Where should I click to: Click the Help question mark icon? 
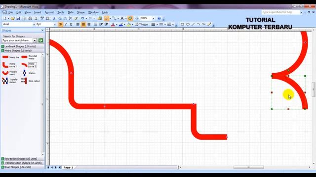tap(159, 19)
